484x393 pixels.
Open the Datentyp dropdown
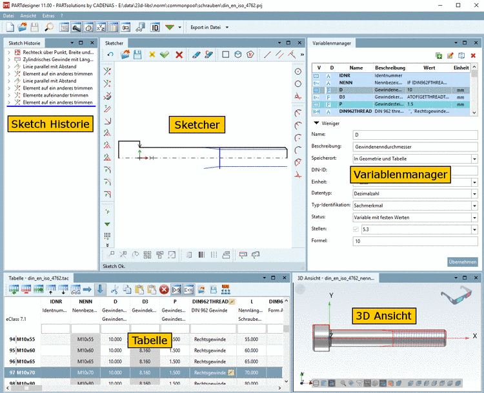474,193
